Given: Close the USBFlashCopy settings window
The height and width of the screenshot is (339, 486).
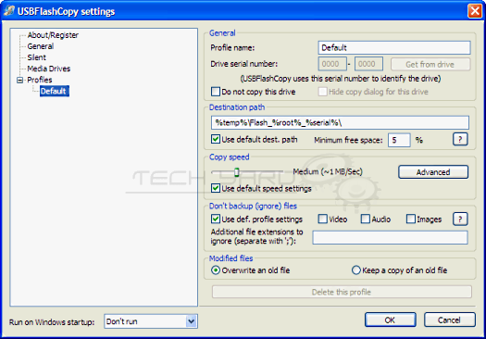Looking at the screenshot, I should [475, 11].
